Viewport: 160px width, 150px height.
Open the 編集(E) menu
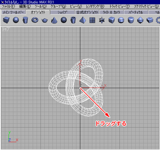[x=25, y=6]
